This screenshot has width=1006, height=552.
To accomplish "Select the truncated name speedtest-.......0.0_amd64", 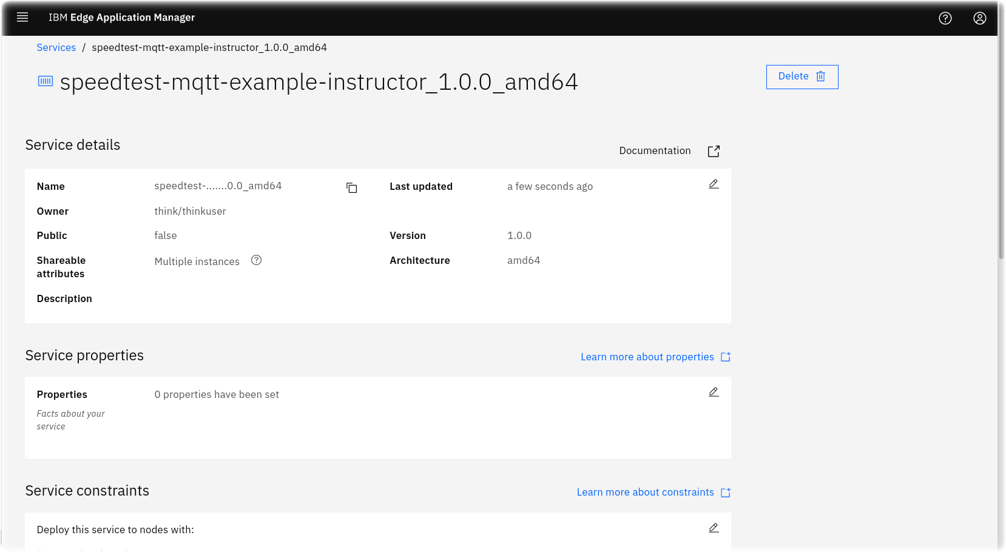I will coord(218,186).
